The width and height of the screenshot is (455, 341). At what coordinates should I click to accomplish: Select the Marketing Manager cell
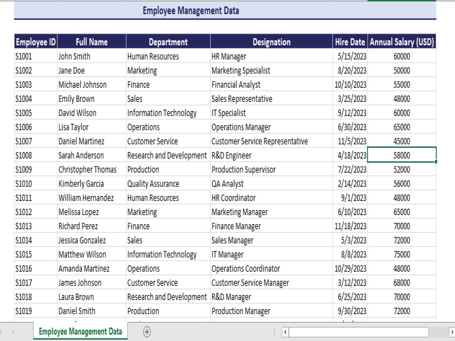(271, 212)
